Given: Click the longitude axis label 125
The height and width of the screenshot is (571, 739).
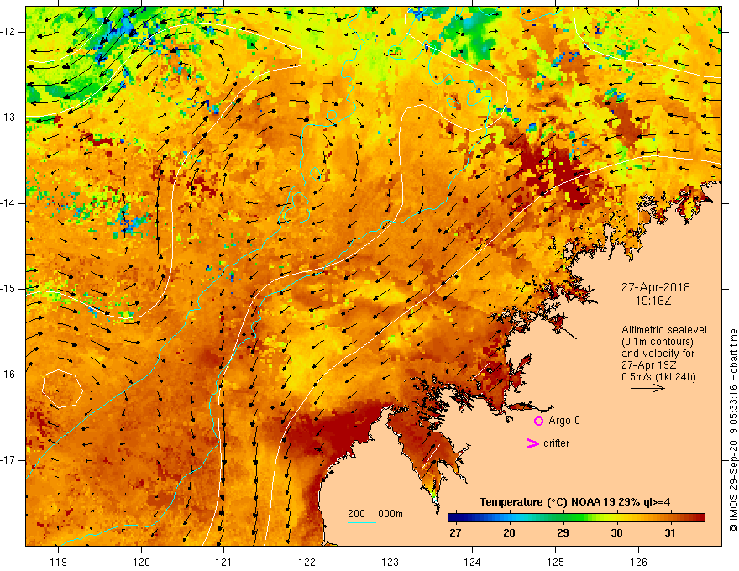Looking at the screenshot, I should point(556,562).
